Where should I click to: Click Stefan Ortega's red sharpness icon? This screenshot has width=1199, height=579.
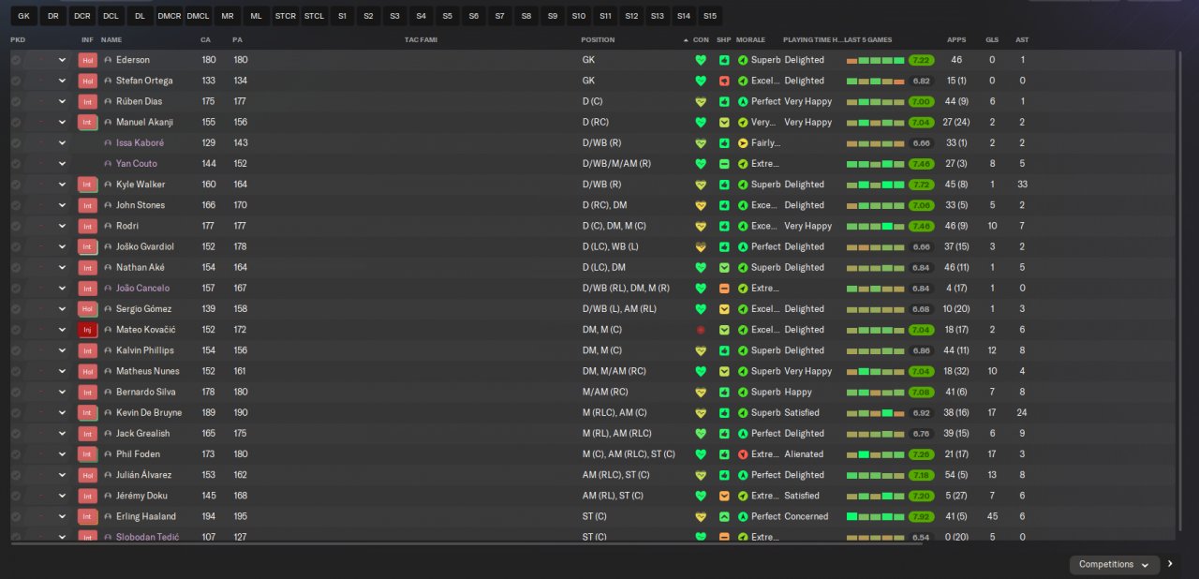click(724, 81)
